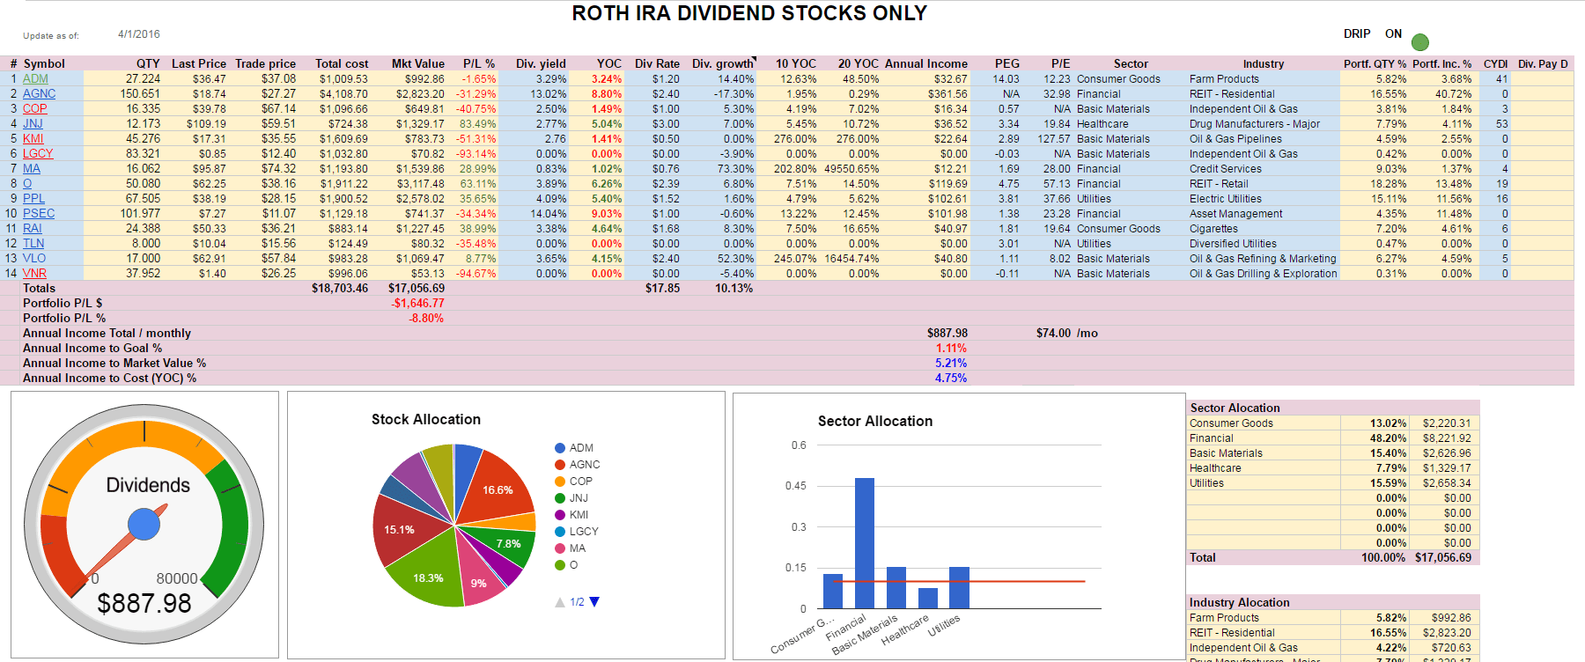The height and width of the screenshot is (662, 1585).
Task: Select Total 100.00% sector allocation cell
Action: coord(1383,558)
